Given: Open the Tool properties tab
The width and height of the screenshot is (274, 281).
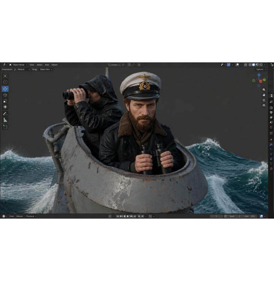Looking at the screenshot, I should [271, 102].
